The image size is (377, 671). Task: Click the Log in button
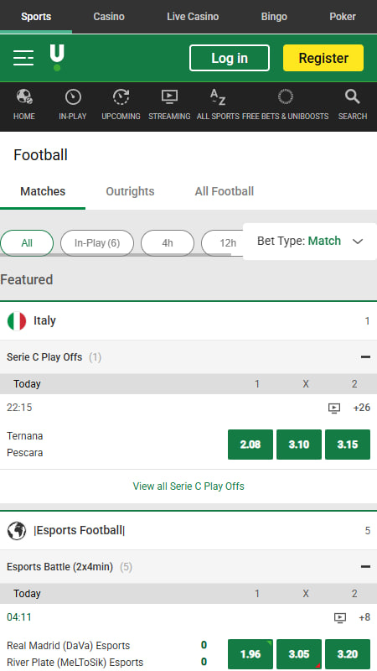(230, 58)
